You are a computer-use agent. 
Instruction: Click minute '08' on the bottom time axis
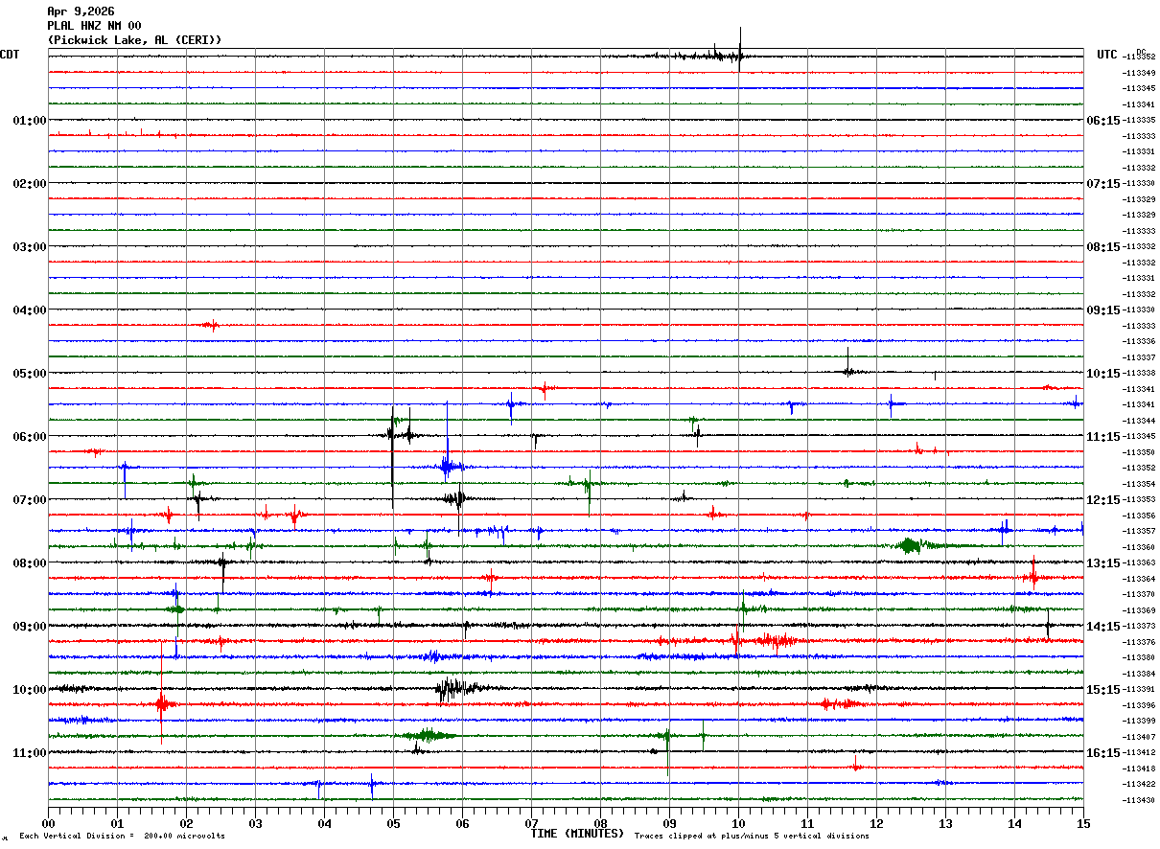pos(600,823)
